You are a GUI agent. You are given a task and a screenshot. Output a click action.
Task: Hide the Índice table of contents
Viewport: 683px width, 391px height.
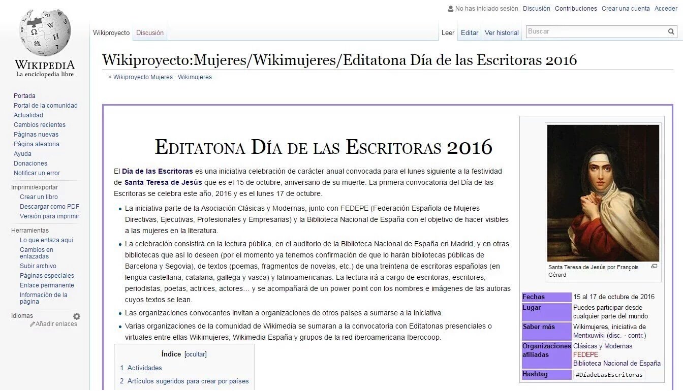point(196,354)
